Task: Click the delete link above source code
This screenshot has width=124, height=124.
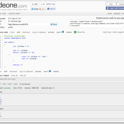Action: [x=69, y=32]
